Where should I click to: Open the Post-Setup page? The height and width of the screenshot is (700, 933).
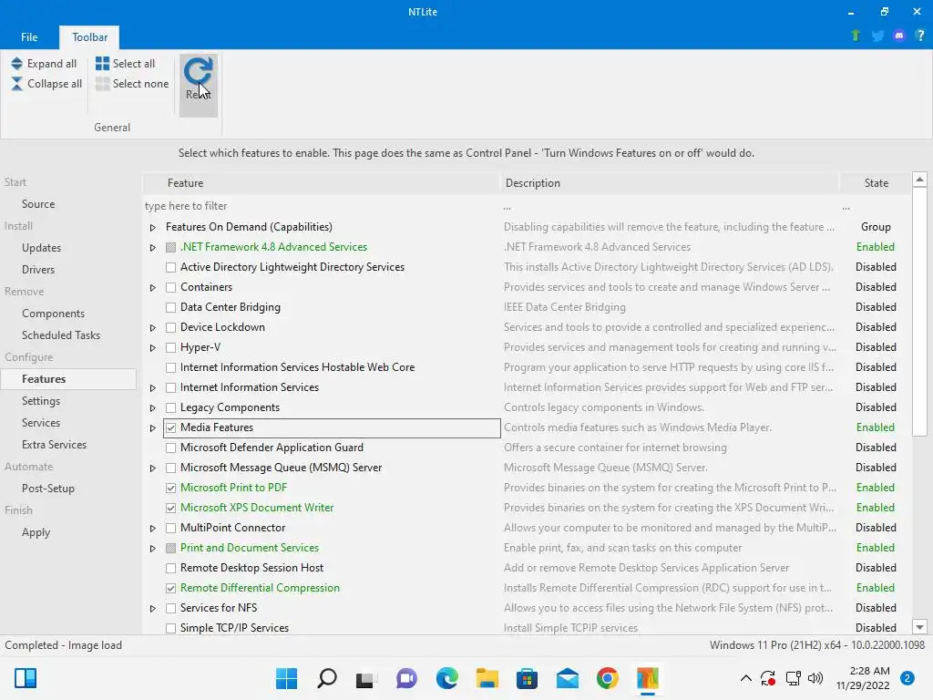pos(48,489)
